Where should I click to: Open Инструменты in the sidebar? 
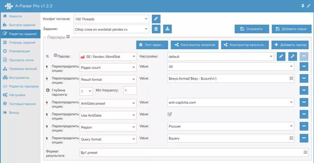point(20,77)
